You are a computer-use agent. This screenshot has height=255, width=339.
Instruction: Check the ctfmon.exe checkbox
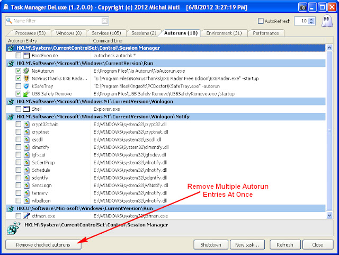coord(19,216)
